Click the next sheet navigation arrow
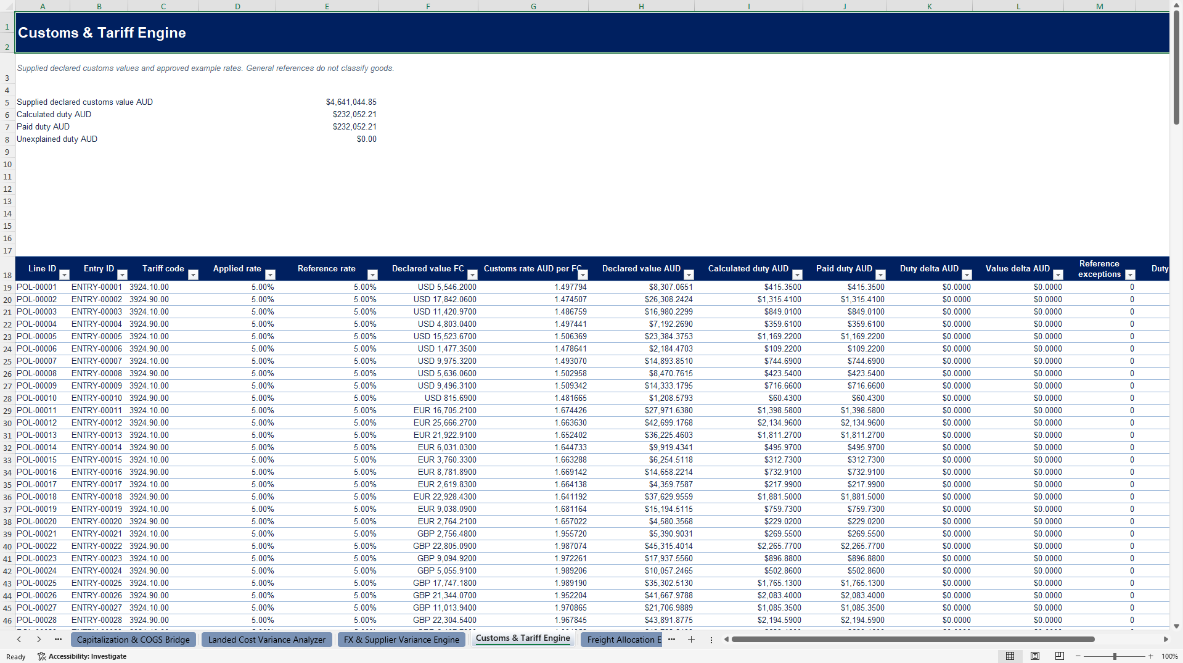The width and height of the screenshot is (1183, 663). tap(39, 640)
